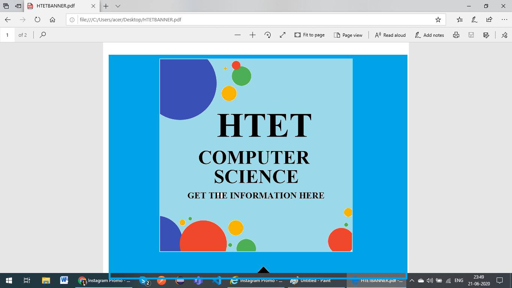Click Add notes button
This screenshot has height=288, width=512.
pyautogui.click(x=430, y=35)
